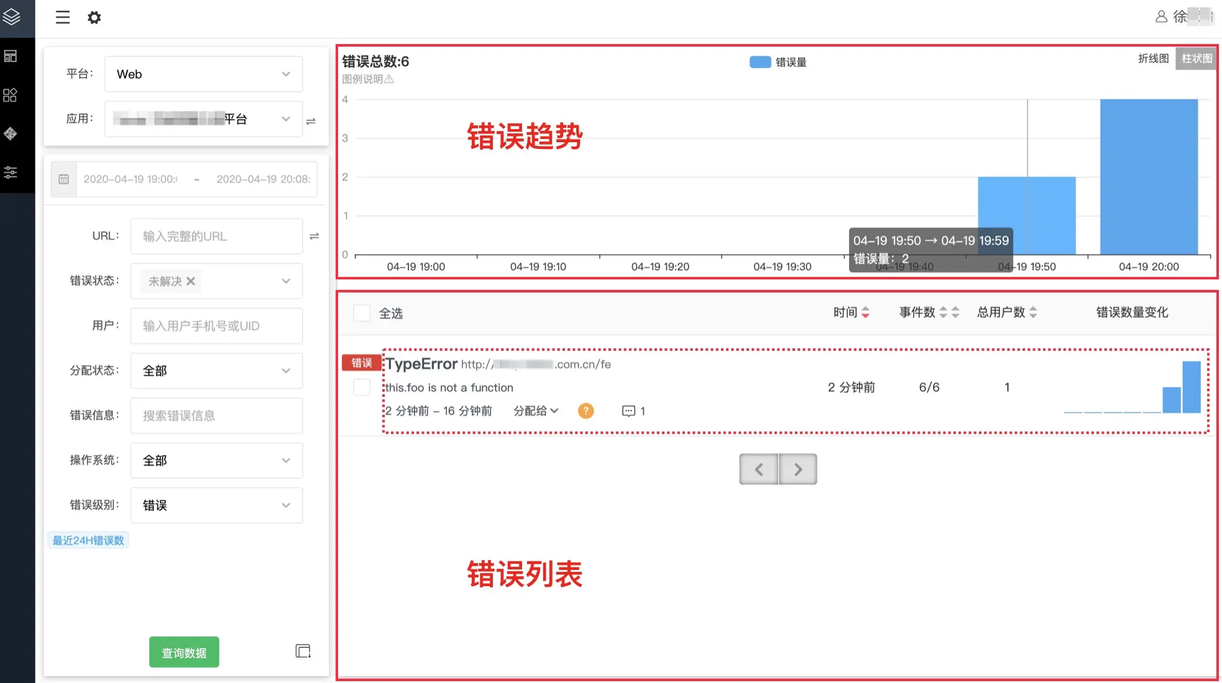
Task: Remove the 未解决 status tag
Action: (191, 281)
